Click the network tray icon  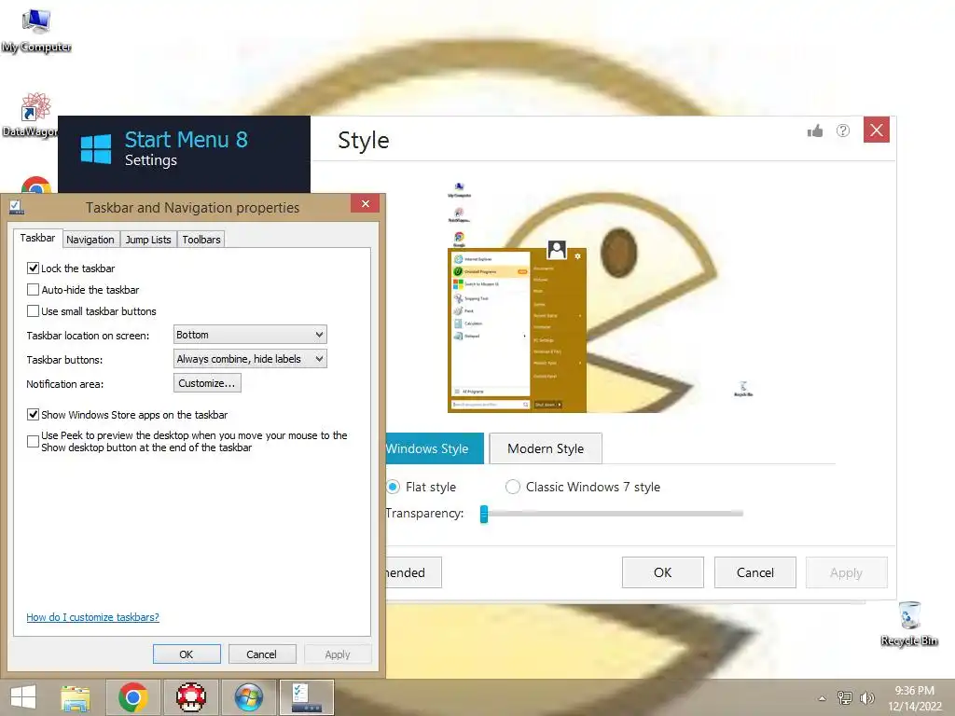(x=845, y=697)
